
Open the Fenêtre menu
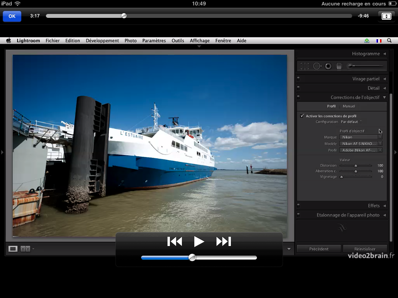[x=223, y=40]
